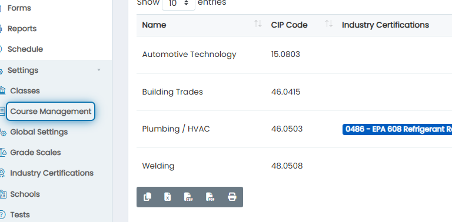Open Global Settings page

(39, 132)
